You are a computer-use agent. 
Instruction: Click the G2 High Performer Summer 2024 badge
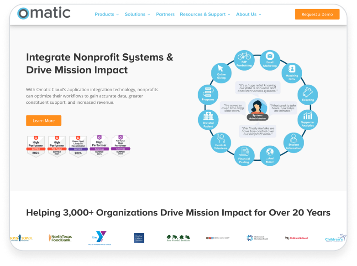[36, 146]
